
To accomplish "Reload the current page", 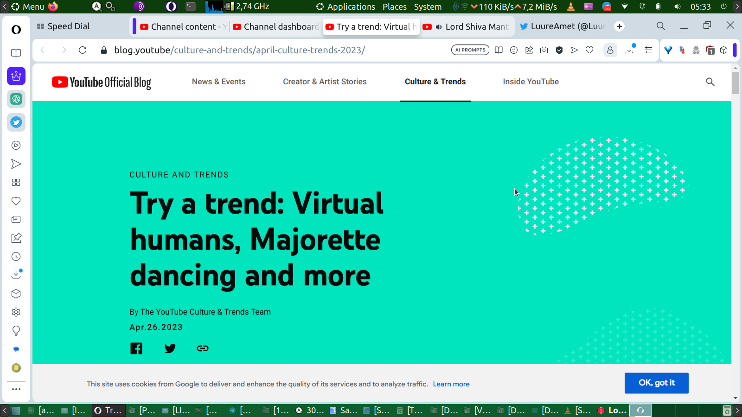I will click(83, 50).
